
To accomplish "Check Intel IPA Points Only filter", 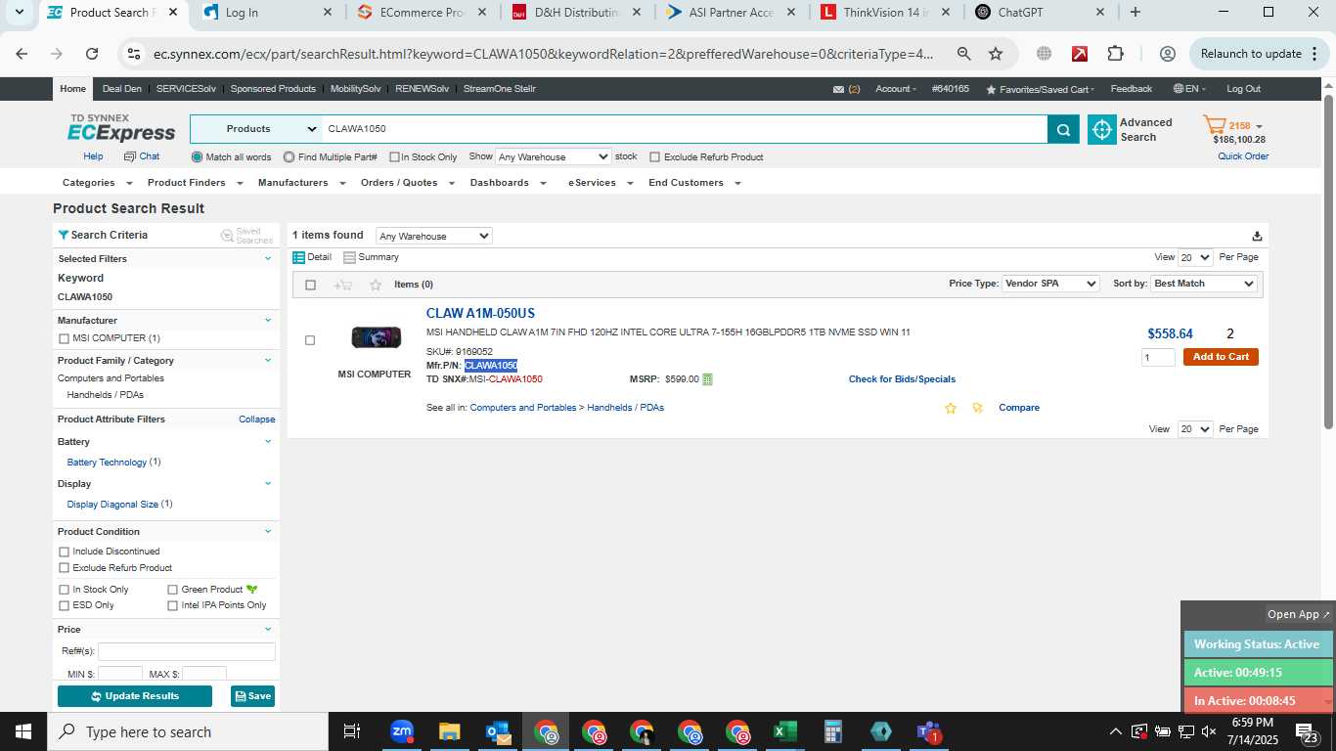I will click(x=173, y=605).
